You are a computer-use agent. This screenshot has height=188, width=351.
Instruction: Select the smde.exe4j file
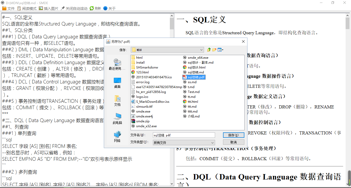(x=142, y=116)
